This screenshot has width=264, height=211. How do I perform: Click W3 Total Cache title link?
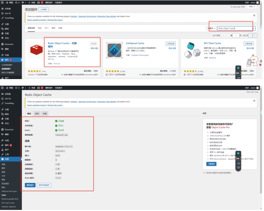point(212,43)
